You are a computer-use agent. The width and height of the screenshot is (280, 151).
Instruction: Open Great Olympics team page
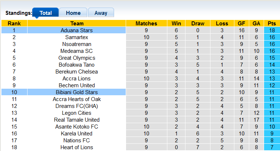[77, 58]
